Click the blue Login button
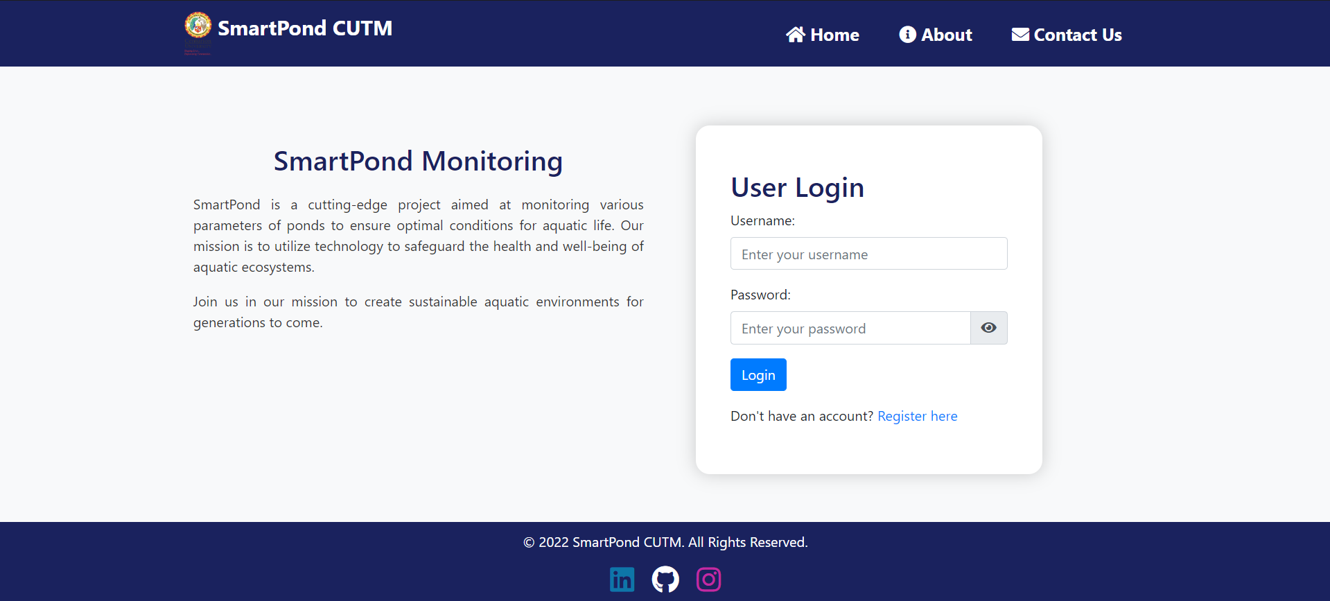The height and width of the screenshot is (601, 1330). 758,375
